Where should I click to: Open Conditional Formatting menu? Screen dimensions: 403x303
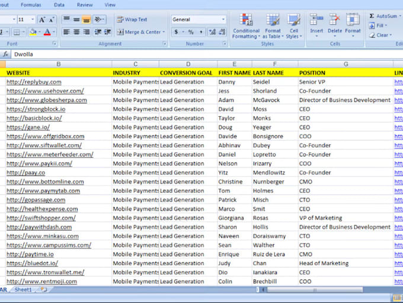coord(246,26)
